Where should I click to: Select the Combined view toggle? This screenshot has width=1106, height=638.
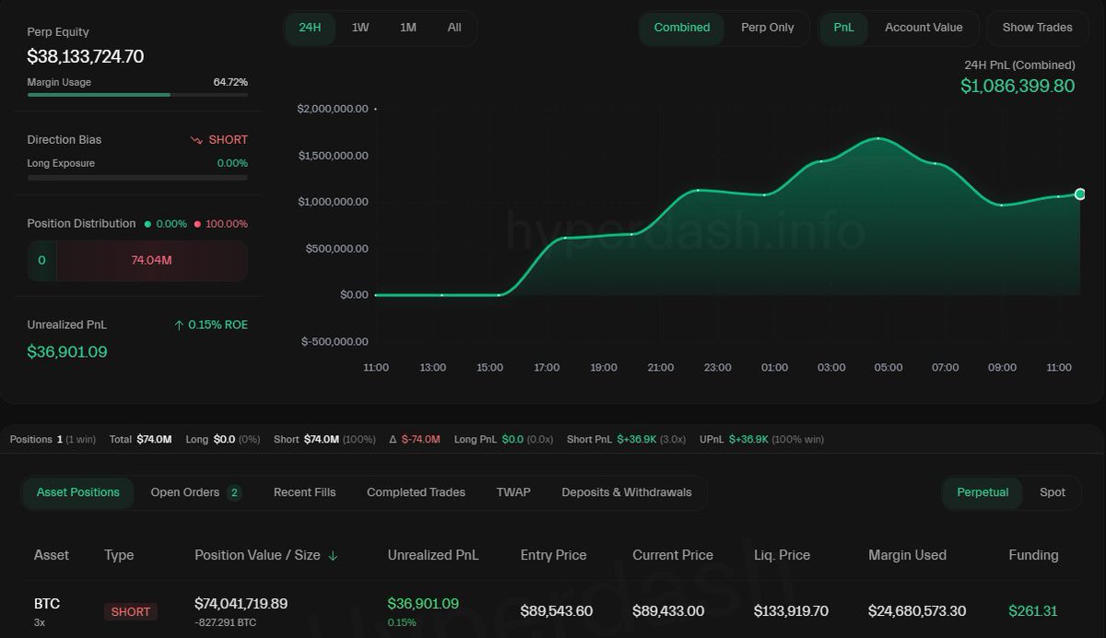click(x=682, y=28)
